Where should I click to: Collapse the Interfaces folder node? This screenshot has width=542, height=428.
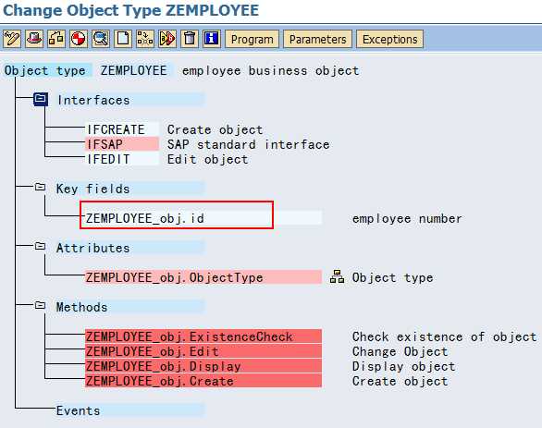(x=41, y=99)
